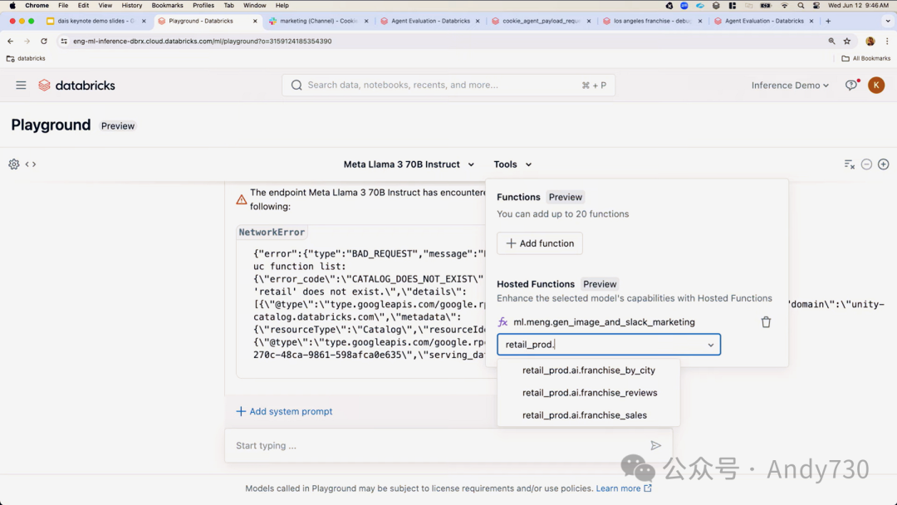Open the hamburger sidebar menu
The width and height of the screenshot is (897, 505).
21,86
